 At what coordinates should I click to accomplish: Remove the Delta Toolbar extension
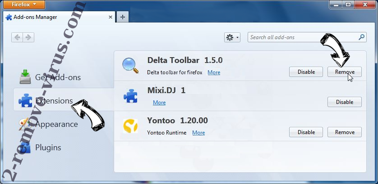pos(344,72)
